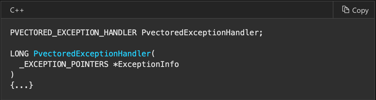Click the white PvectoredExceptionHandler variable on the first line
Viewport: 376px width, 100px height.
coord(200,33)
